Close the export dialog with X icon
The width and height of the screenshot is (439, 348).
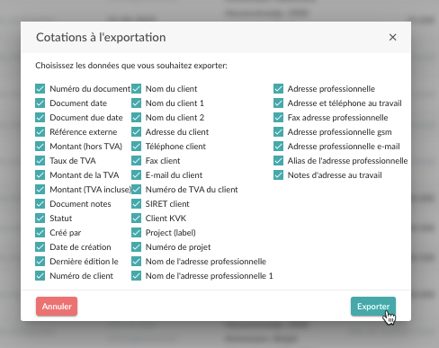pyautogui.click(x=392, y=38)
